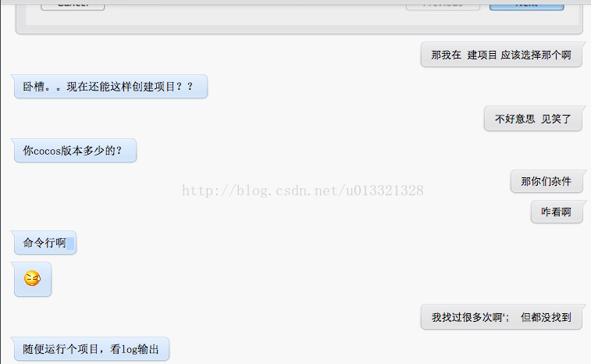
Task: Click the message about running a project
Action: [91, 349]
